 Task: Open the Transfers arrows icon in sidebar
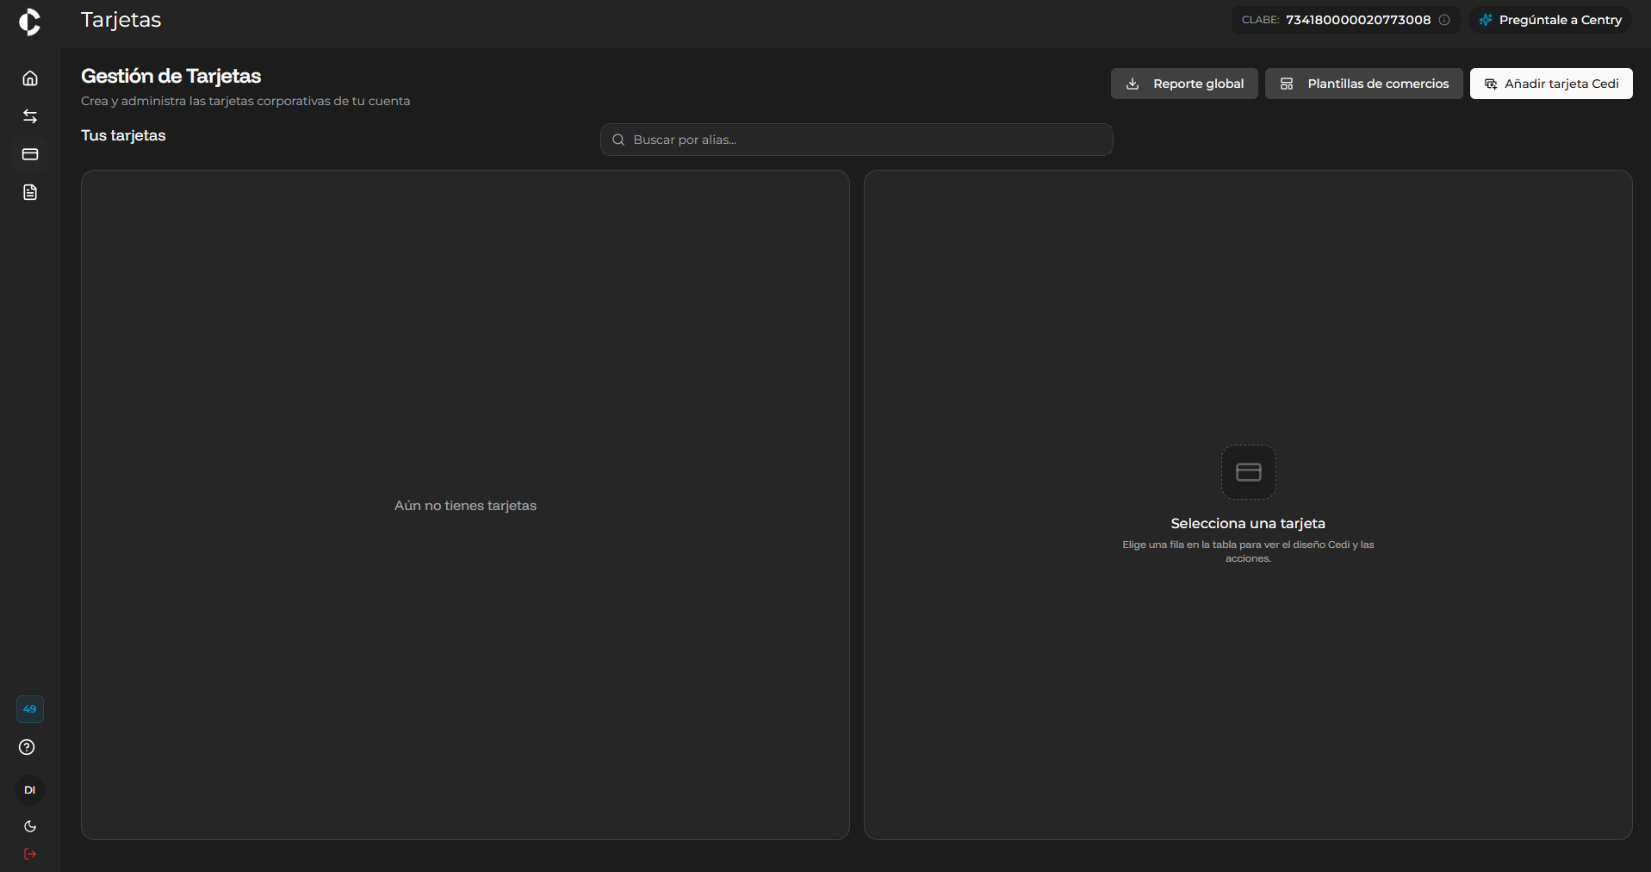click(x=30, y=116)
